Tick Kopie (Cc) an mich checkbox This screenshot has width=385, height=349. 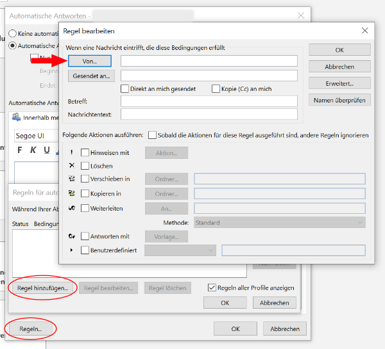(x=216, y=89)
